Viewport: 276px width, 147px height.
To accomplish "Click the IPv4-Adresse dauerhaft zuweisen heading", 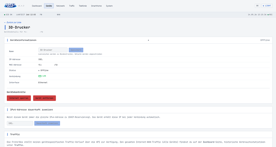I will (x=32, y=110).
